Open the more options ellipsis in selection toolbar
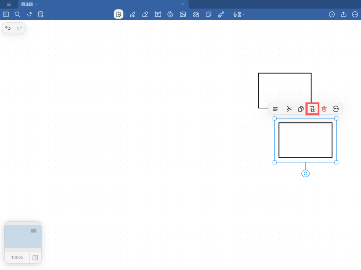The width and height of the screenshot is (361, 270). 336,109
